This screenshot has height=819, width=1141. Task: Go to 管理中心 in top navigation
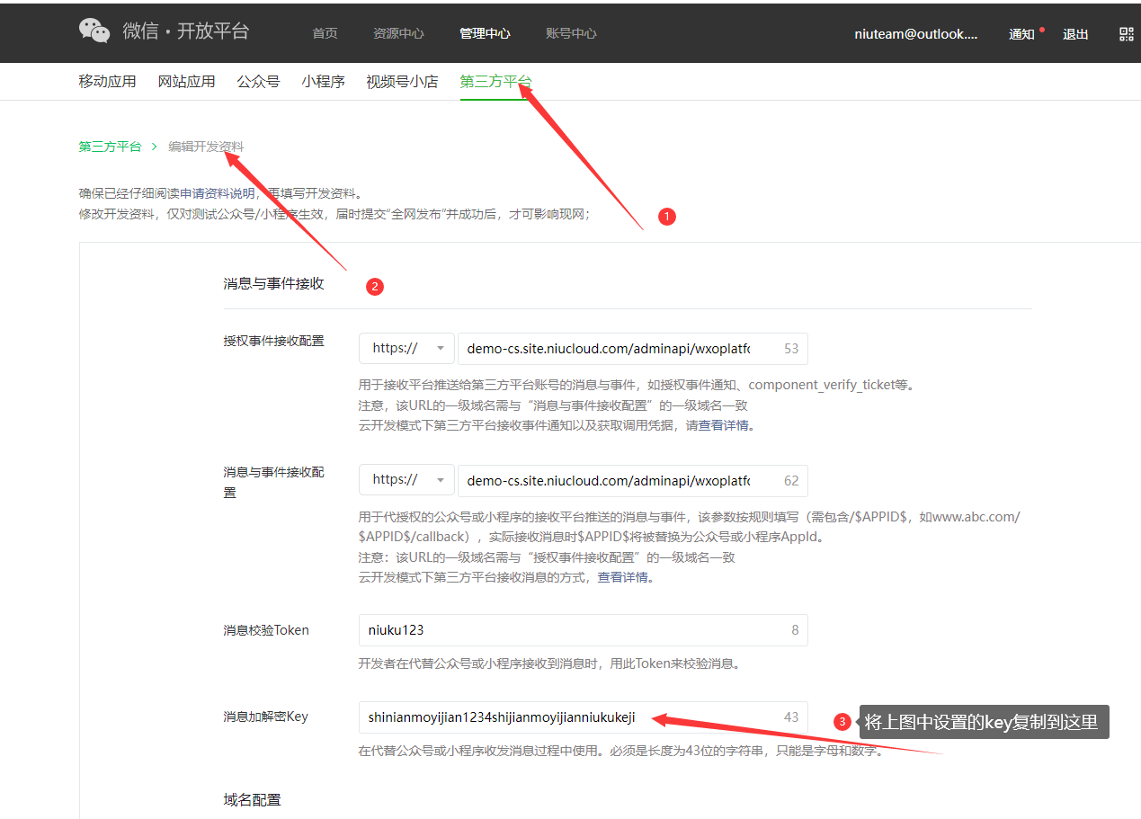[x=485, y=34]
